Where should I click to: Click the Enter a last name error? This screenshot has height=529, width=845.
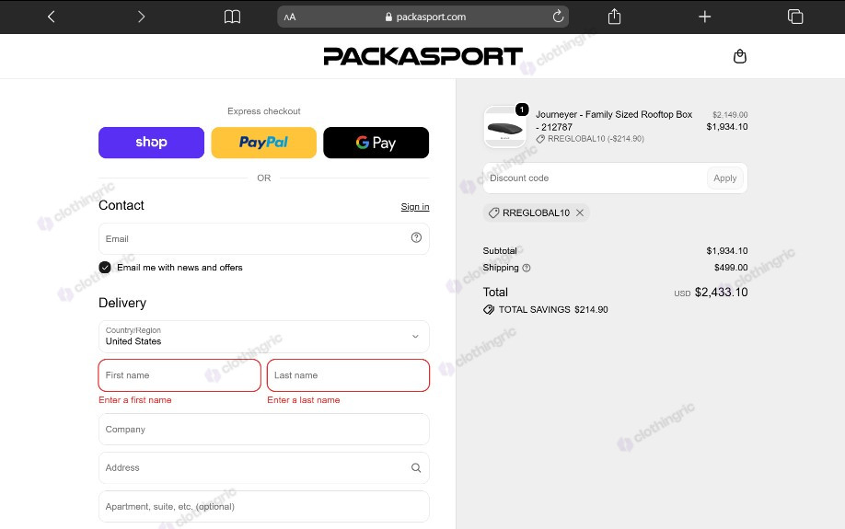[304, 400]
